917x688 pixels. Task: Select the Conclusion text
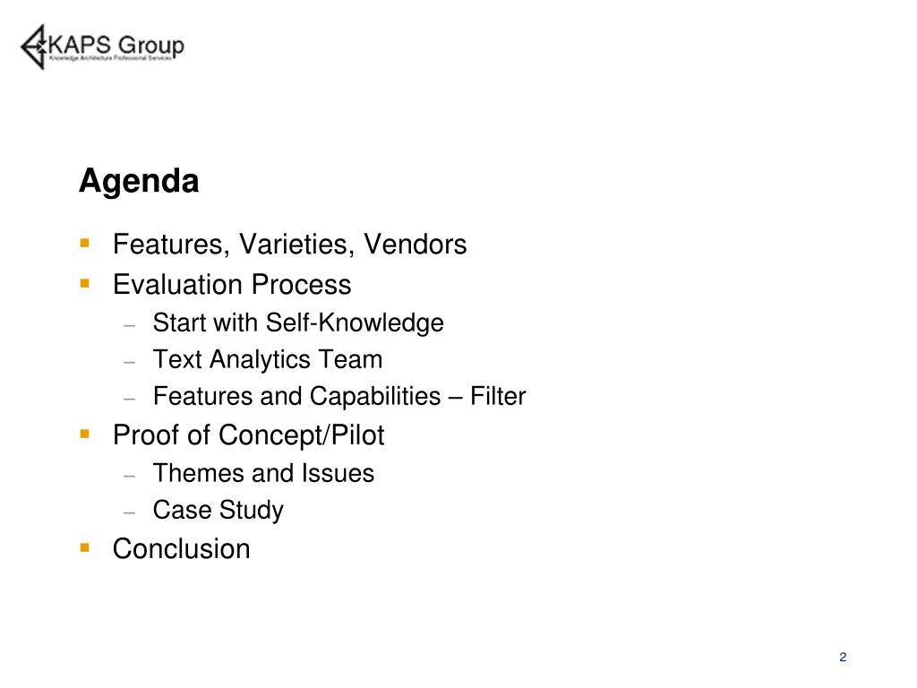pyautogui.click(x=181, y=549)
